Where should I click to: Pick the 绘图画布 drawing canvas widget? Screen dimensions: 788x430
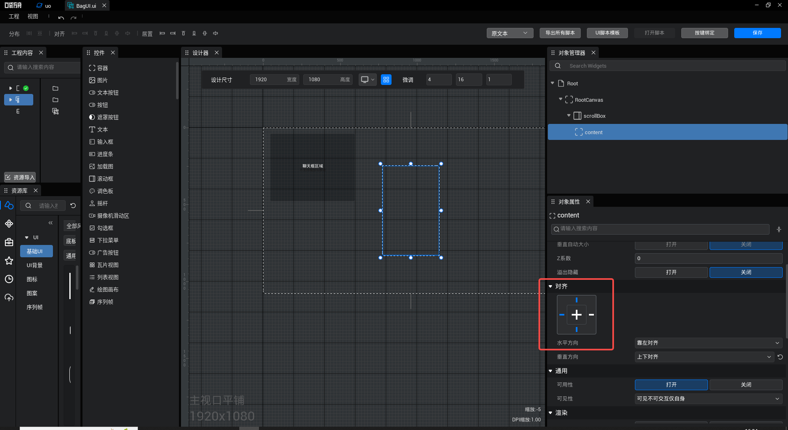(104, 290)
